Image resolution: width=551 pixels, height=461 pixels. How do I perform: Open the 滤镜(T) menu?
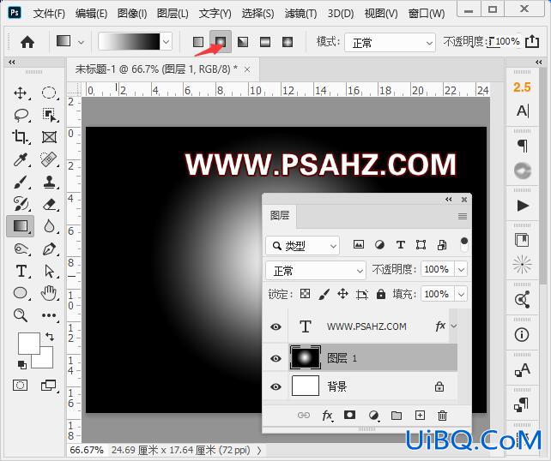pos(300,14)
